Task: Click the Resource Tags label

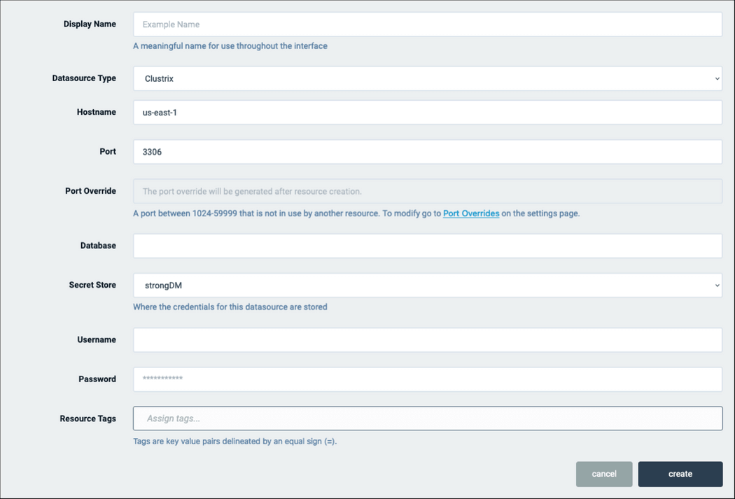Action: point(87,418)
